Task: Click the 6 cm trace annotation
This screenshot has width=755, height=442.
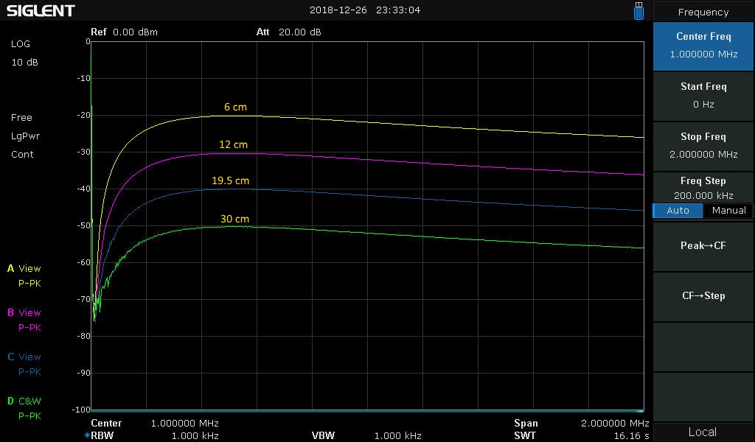Action: (235, 108)
